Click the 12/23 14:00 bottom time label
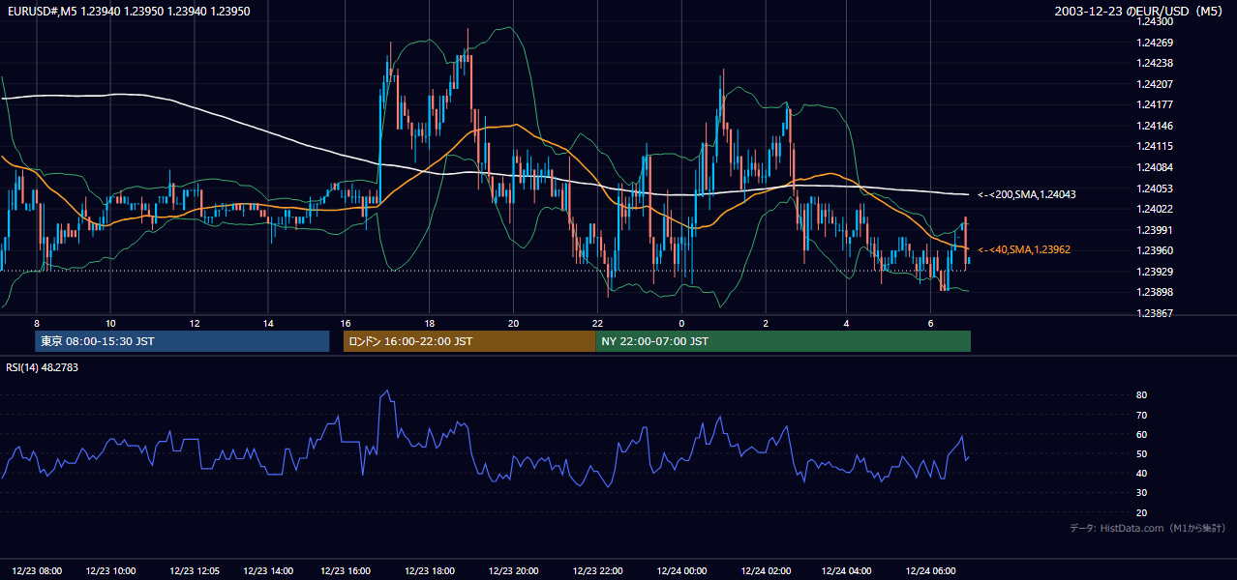This screenshot has height=580, width=1237. (x=268, y=571)
